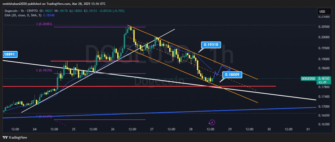
Task: Click date 26 on the time axis
Action: [113, 129]
